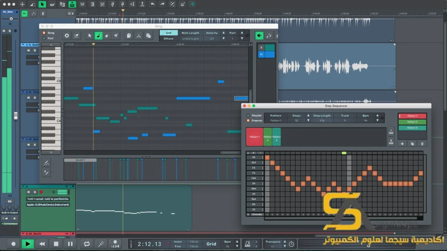
Task: Select the Part radio button in Song editor
Action: (44, 38)
